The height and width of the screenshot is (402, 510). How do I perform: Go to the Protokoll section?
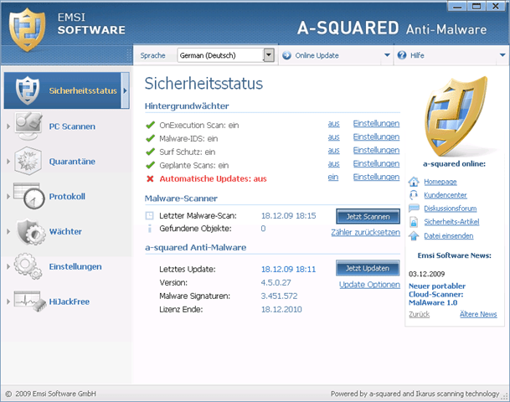point(67,197)
